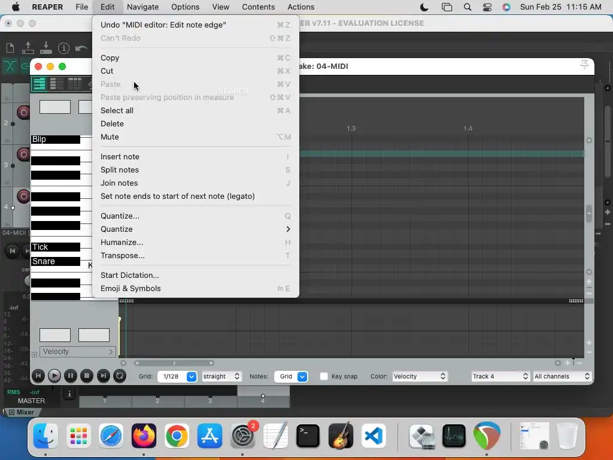Go to end with MIDI editor skip-forward button
Viewport: 613px width, 460px height.
[103, 376]
